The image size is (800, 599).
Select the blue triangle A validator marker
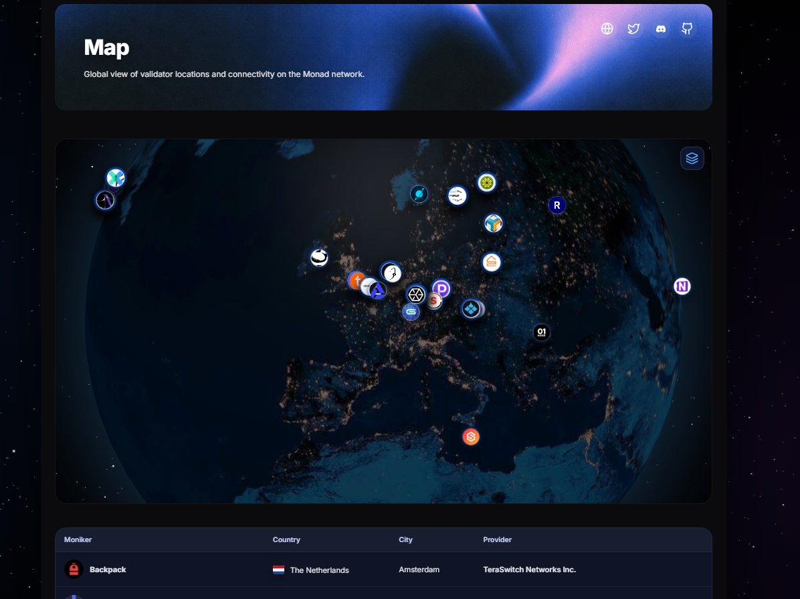pyautogui.click(x=378, y=290)
